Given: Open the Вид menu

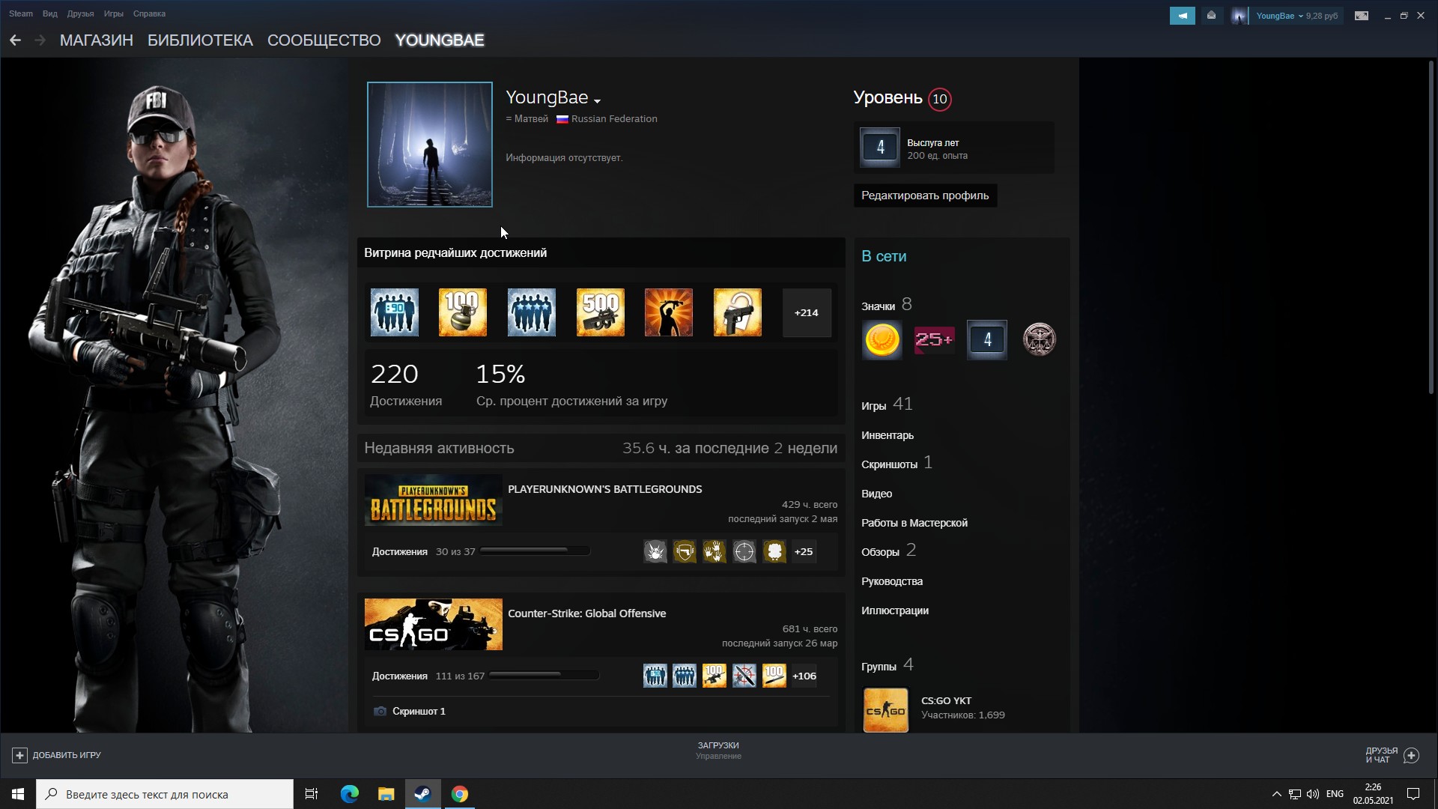Looking at the screenshot, I should pos(50,13).
